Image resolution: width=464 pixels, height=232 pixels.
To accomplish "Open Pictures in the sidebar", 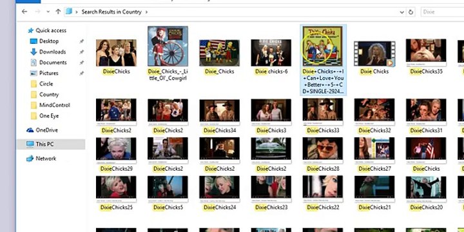I will pos(49,73).
